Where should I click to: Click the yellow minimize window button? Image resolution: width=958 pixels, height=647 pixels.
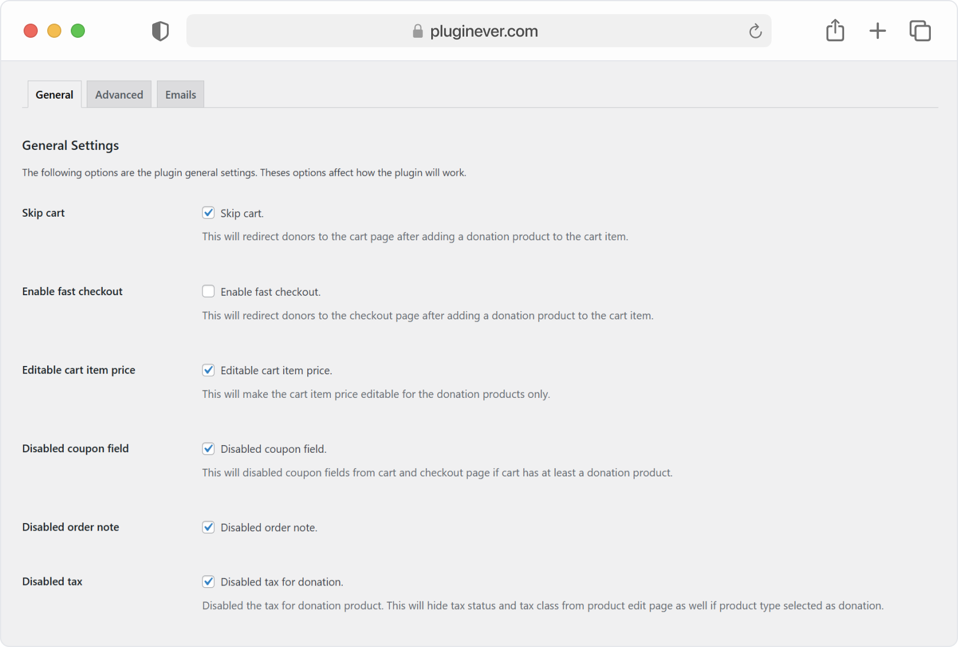[x=54, y=31]
